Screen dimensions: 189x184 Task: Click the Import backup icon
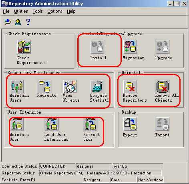pyautogui.click(x=163, y=124)
